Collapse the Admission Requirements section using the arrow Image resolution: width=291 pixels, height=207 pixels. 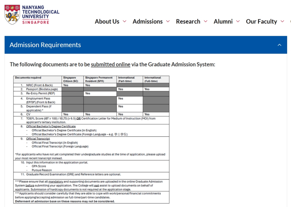279,45
